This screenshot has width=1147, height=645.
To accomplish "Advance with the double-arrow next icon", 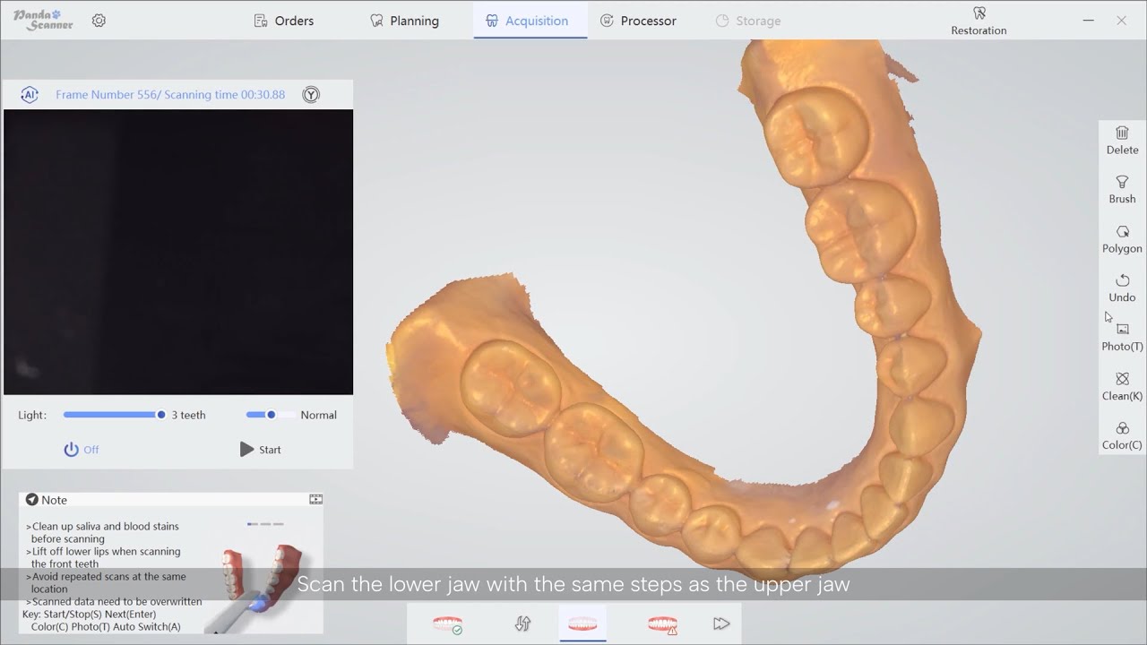I will tap(721, 623).
